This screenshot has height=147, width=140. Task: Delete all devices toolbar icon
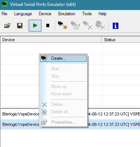pyautogui.click(x=100, y=26)
